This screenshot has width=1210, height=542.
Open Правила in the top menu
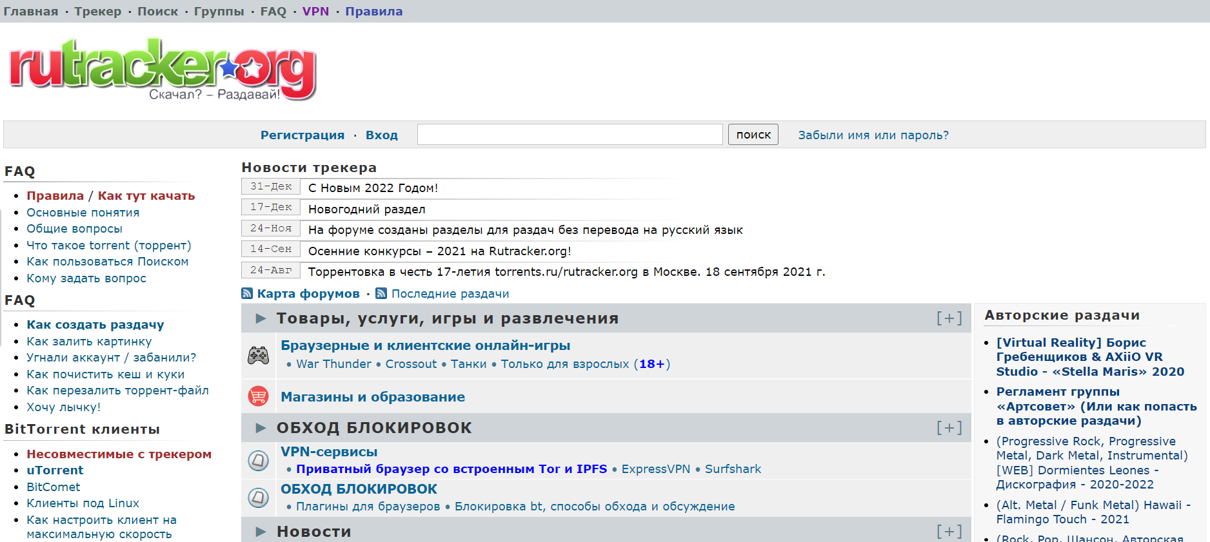pos(374,12)
